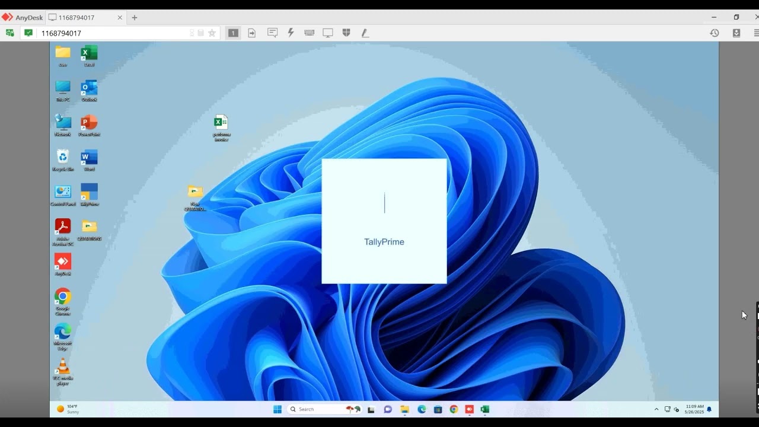
Task: Open the AnyDesk permissions shield icon
Action: pyautogui.click(x=346, y=33)
